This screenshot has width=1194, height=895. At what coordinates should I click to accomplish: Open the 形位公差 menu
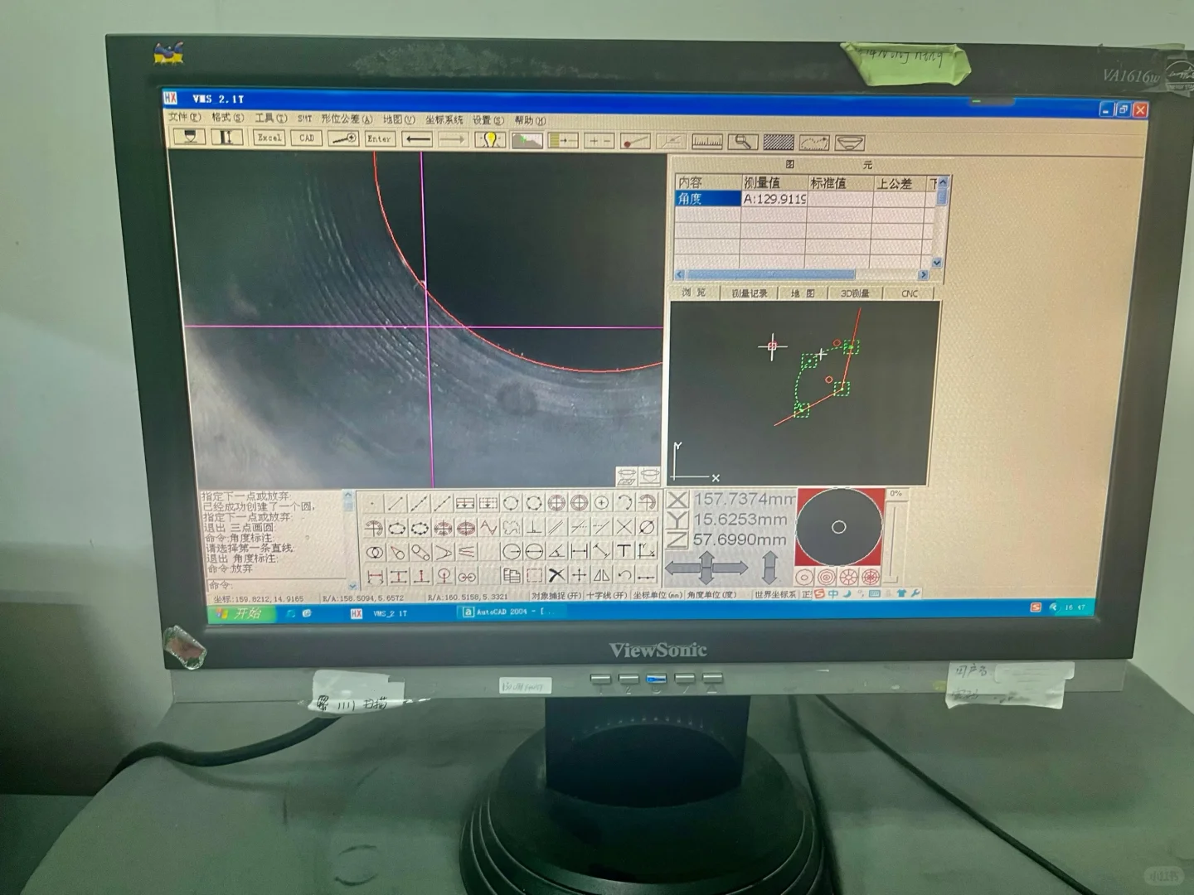pyautogui.click(x=347, y=119)
